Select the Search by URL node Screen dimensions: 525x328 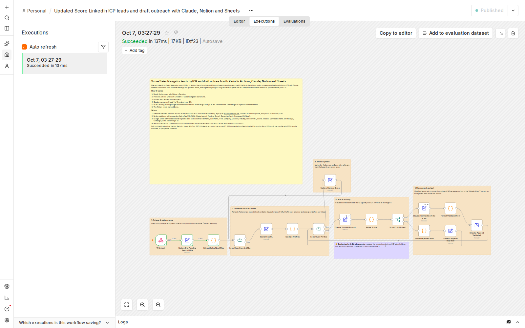[x=266, y=229]
